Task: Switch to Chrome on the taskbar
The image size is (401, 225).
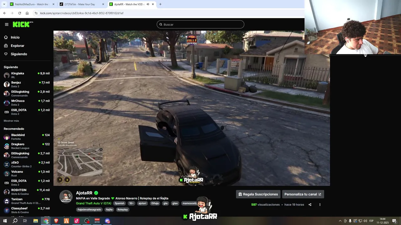Action: (x=46, y=221)
